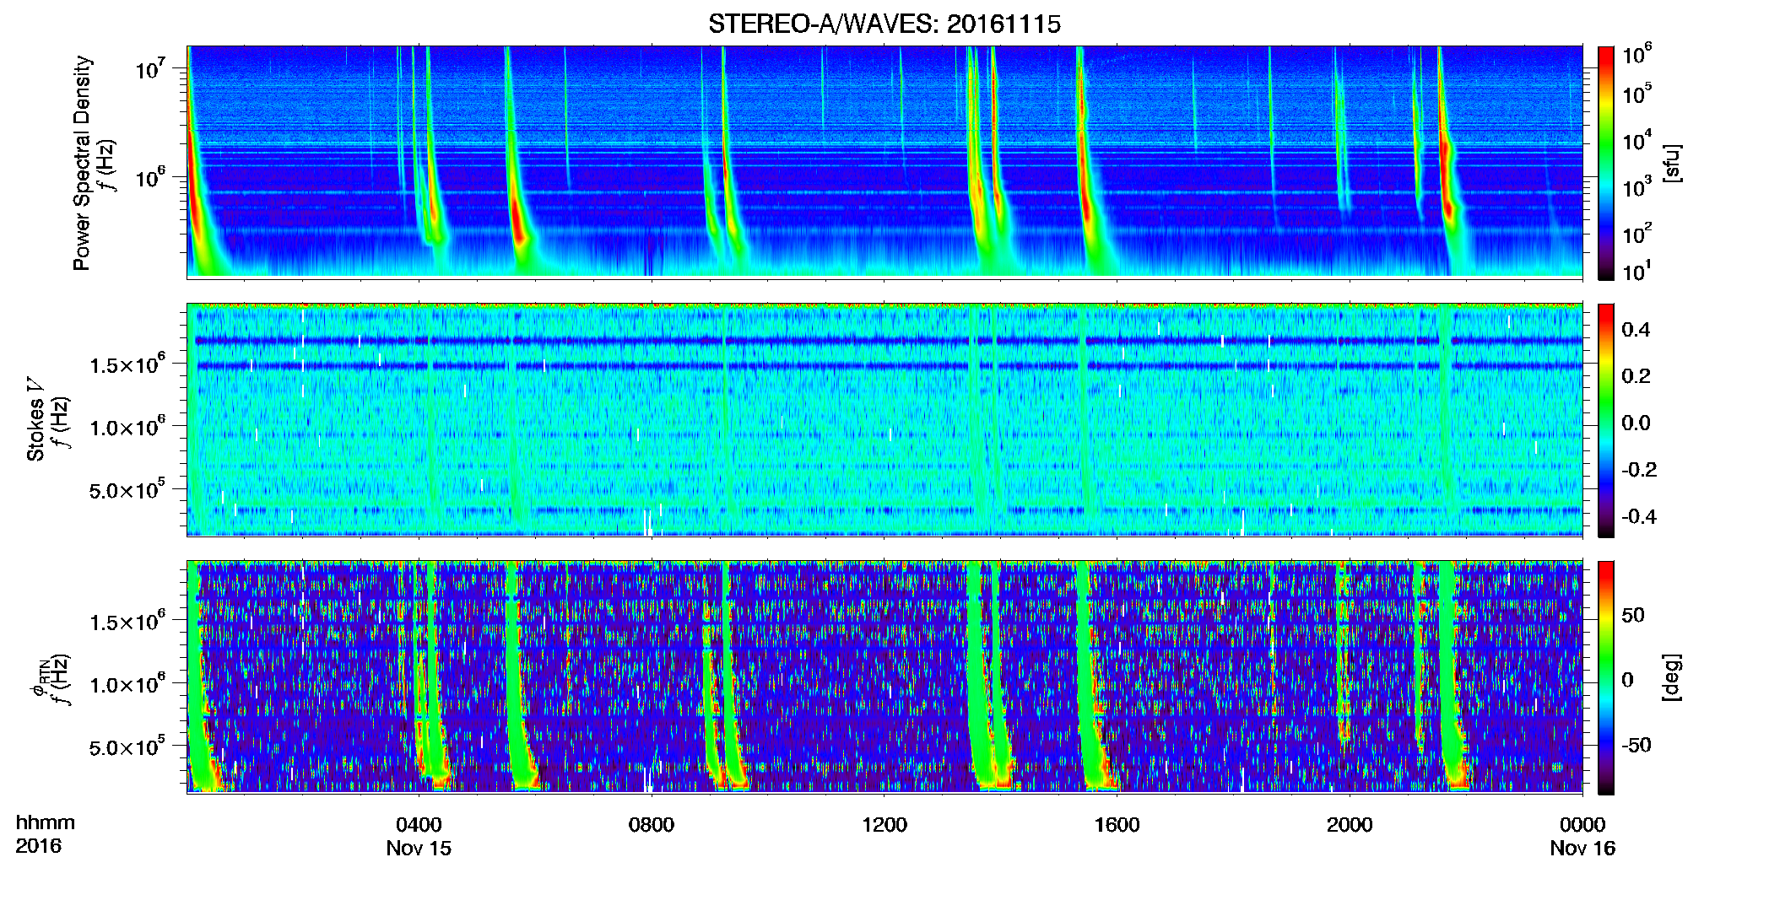This screenshot has height=911, width=1769.
Task: Click the Stokes V colorbar
Action: (1606, 420)
